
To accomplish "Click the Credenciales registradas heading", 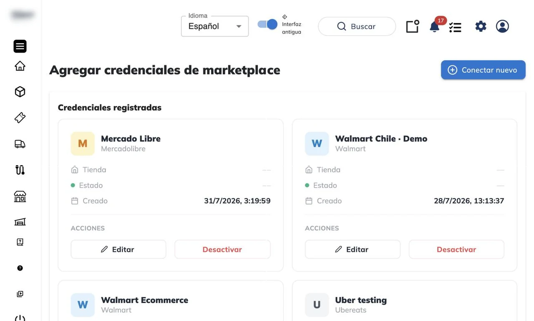I will pos(110,108).
